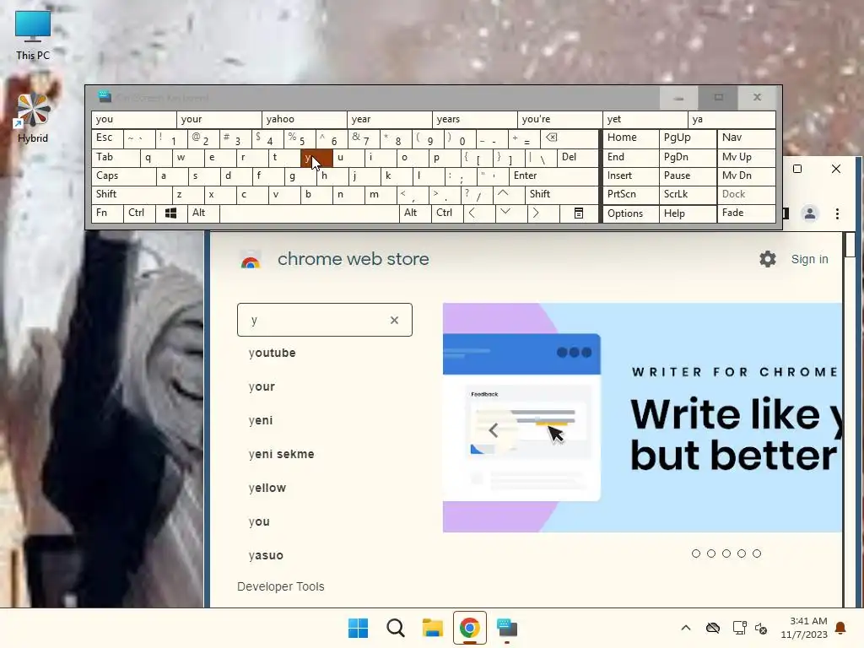This screenshot has height=648, width=864.
Task: Choose the "yet" word prediction
Action: coord(645,119)
